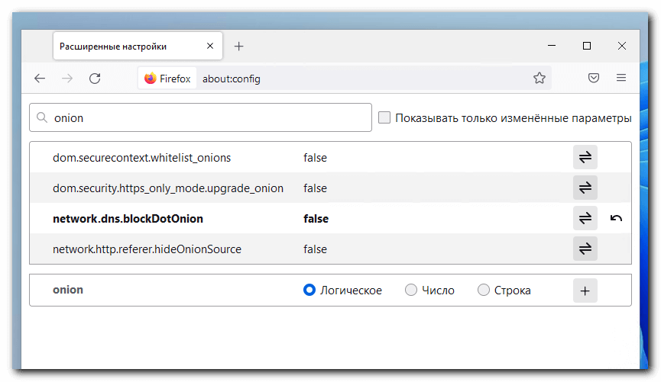Reset network.dns.blockDotOnion to default
661x382 pixels.
(x=616, y=219)
